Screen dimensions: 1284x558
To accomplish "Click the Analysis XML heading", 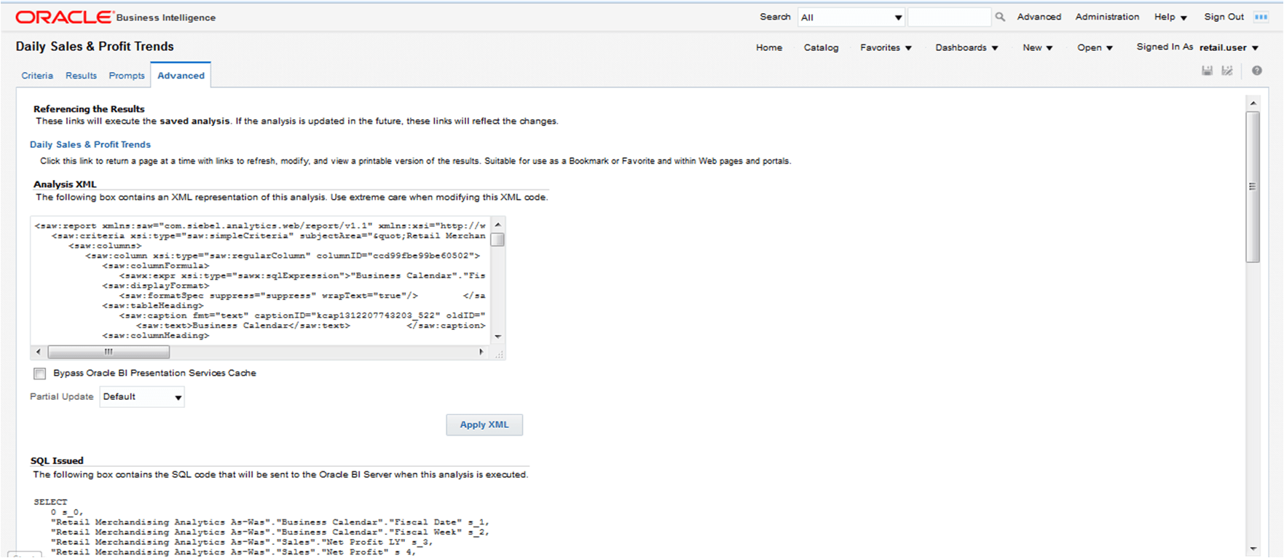I will pyautogui.click(x=65, y=184).
